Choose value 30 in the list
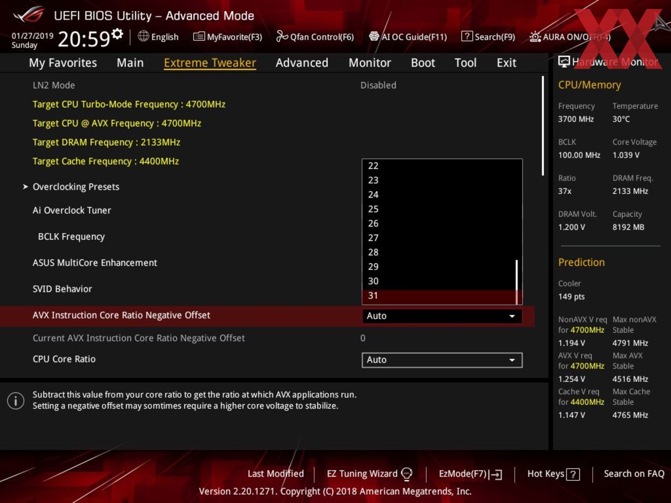This screenshot has width=671, height=503. click(439, 281)
